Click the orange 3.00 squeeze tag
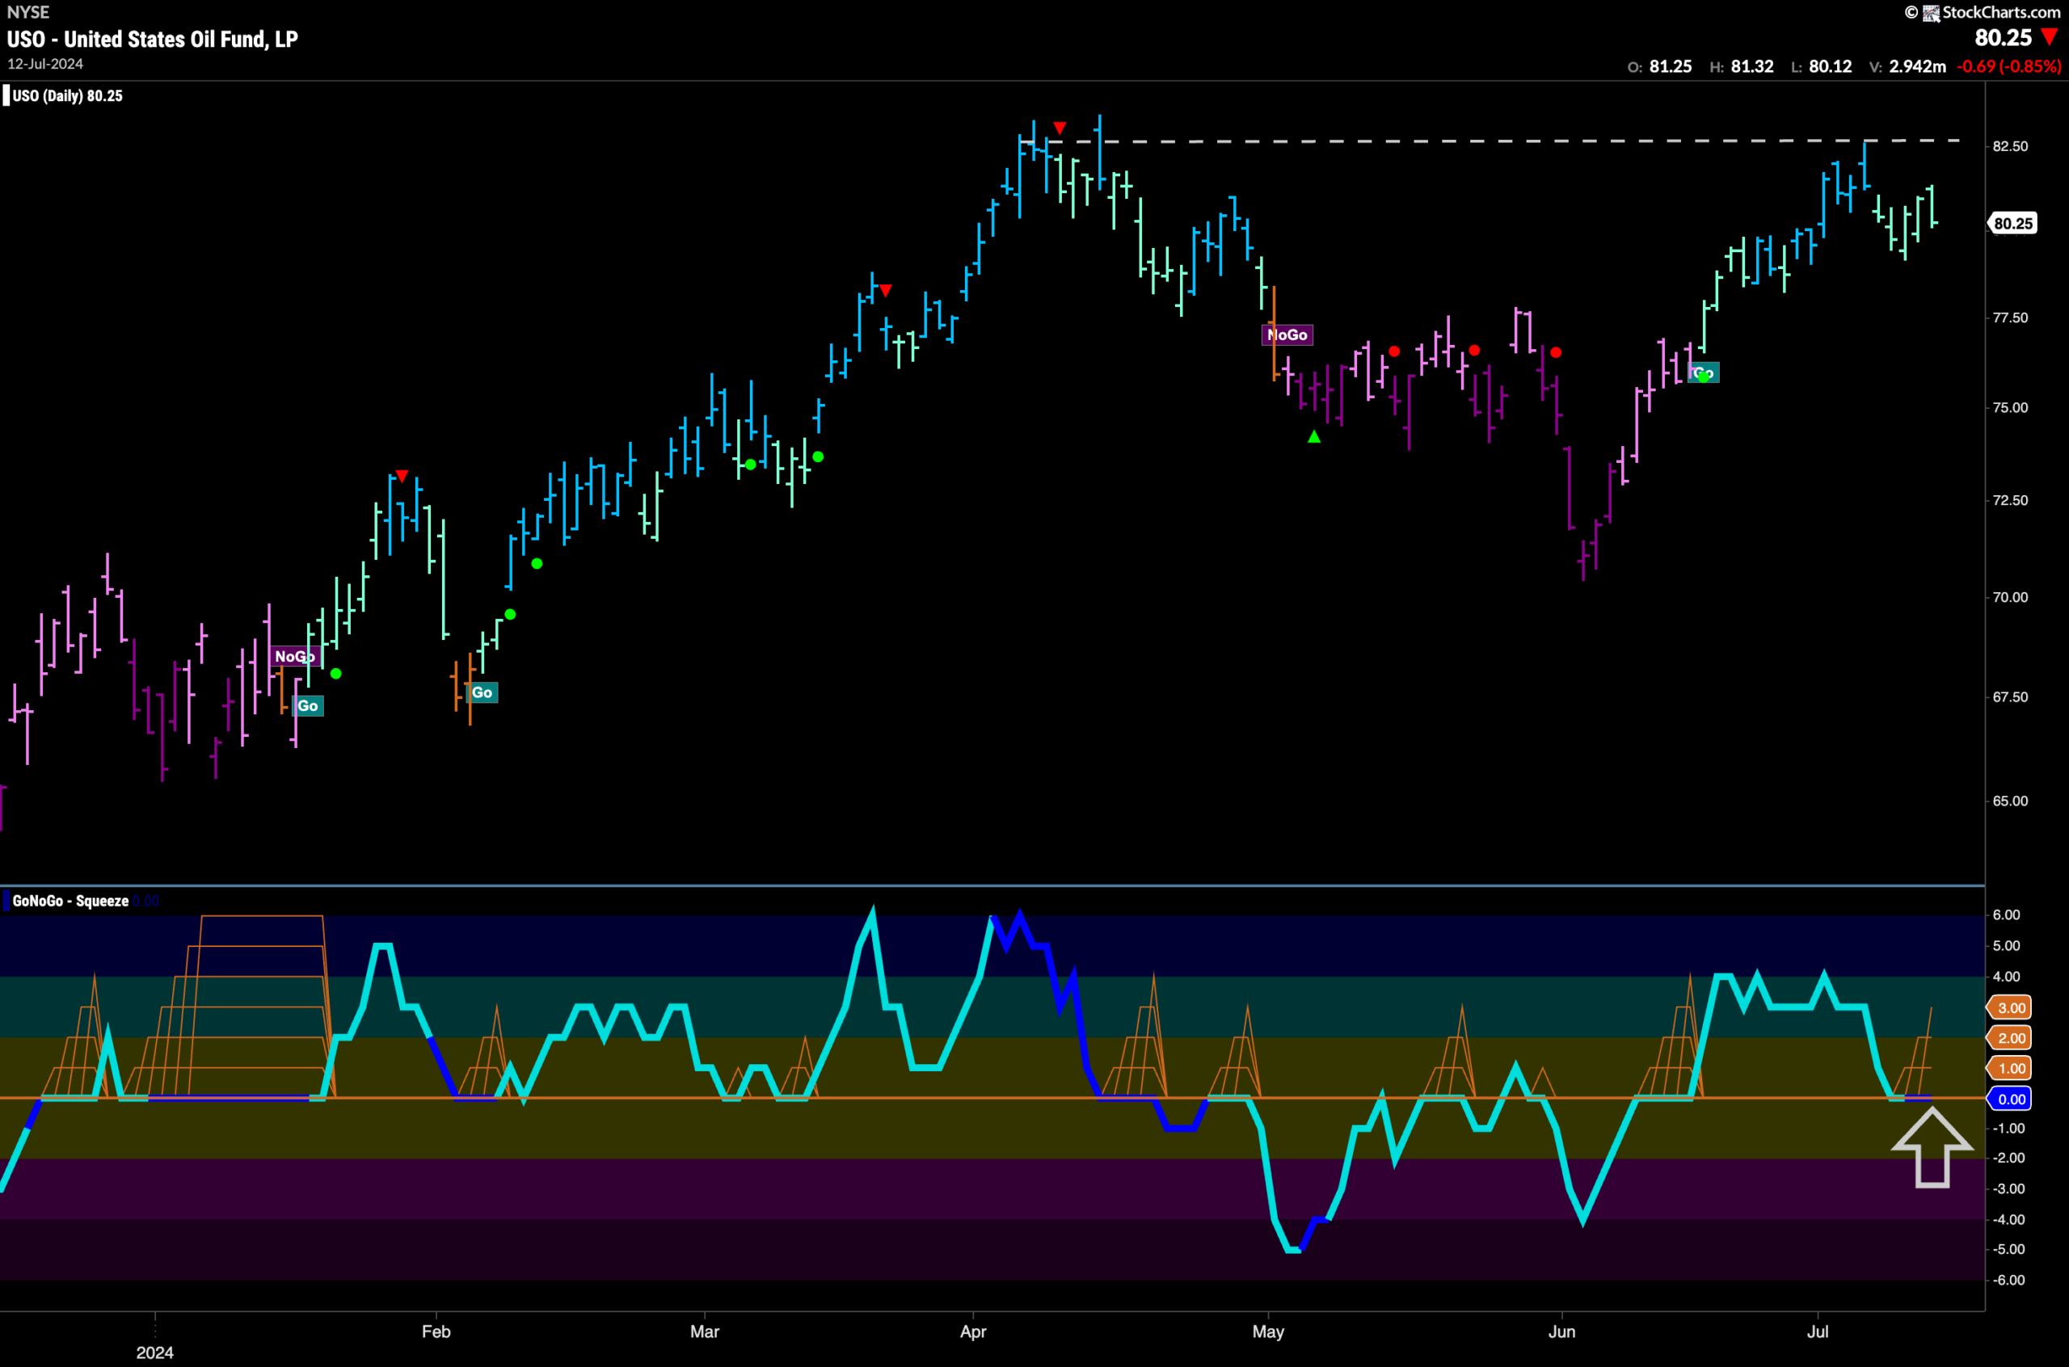The image size is (2069, 1367). click(x=2011, y=1007)
